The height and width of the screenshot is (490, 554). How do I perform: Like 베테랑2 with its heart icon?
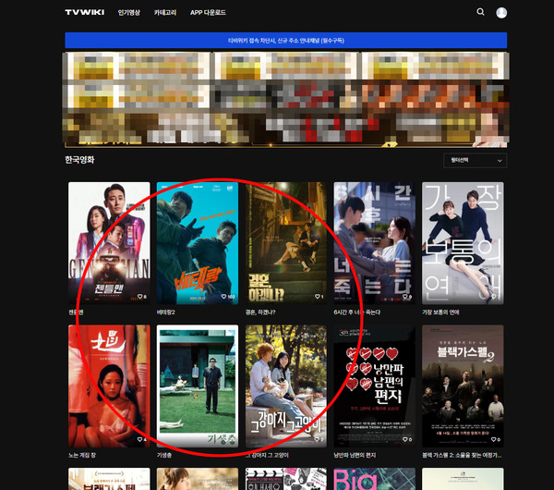pyautogui.click(x=223, y=297)
